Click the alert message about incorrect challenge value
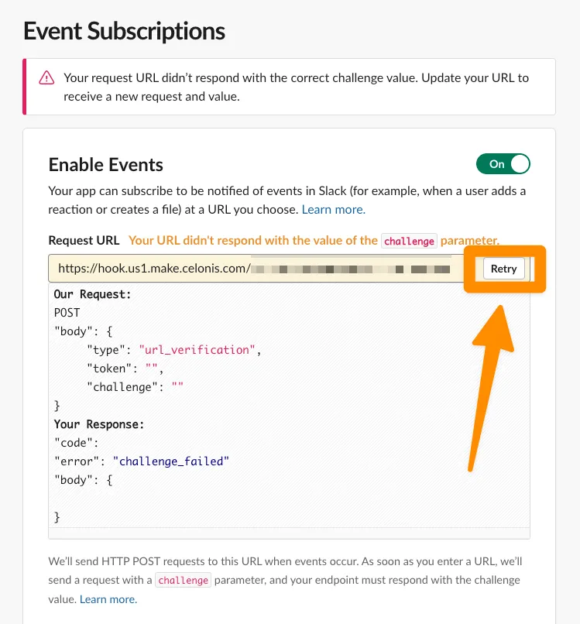The image size is (580, 624). point(296,87)
